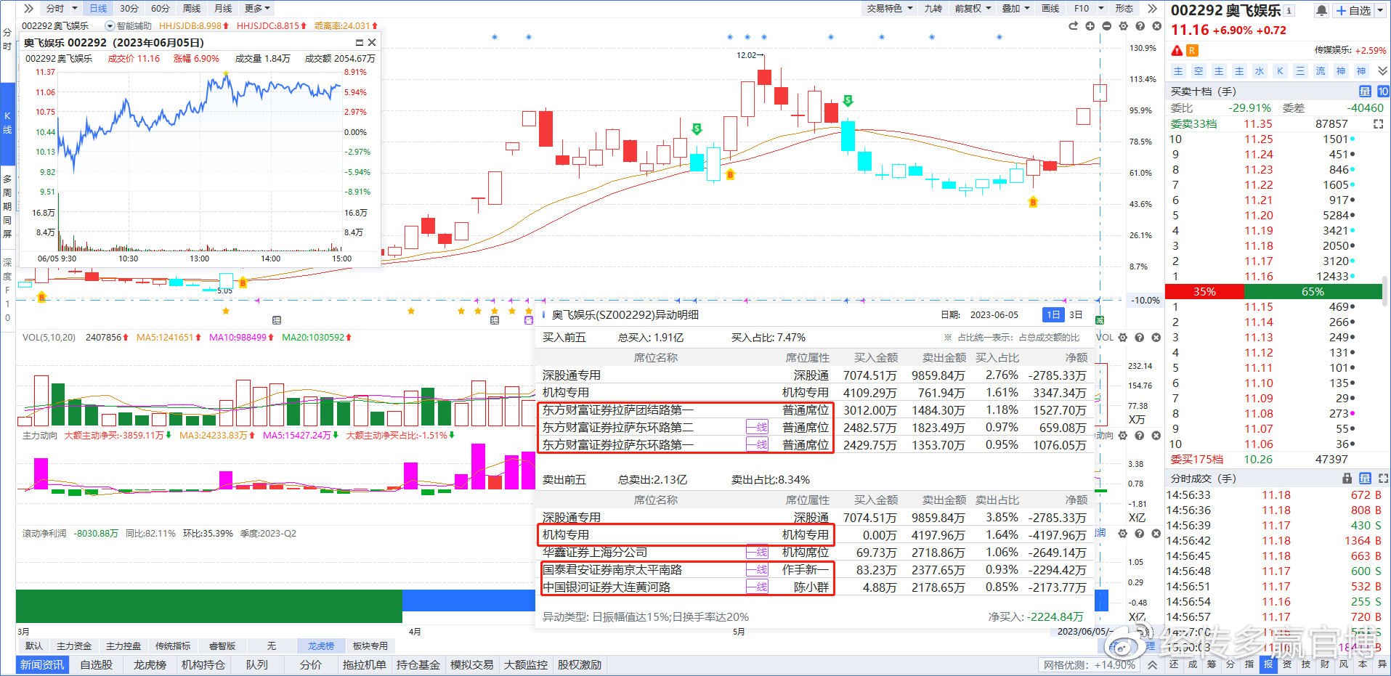This screenshot has height=676, width=1391.
Task: Click 自选 to add stock to watchlist
Action: click(x=1352, y=10)
